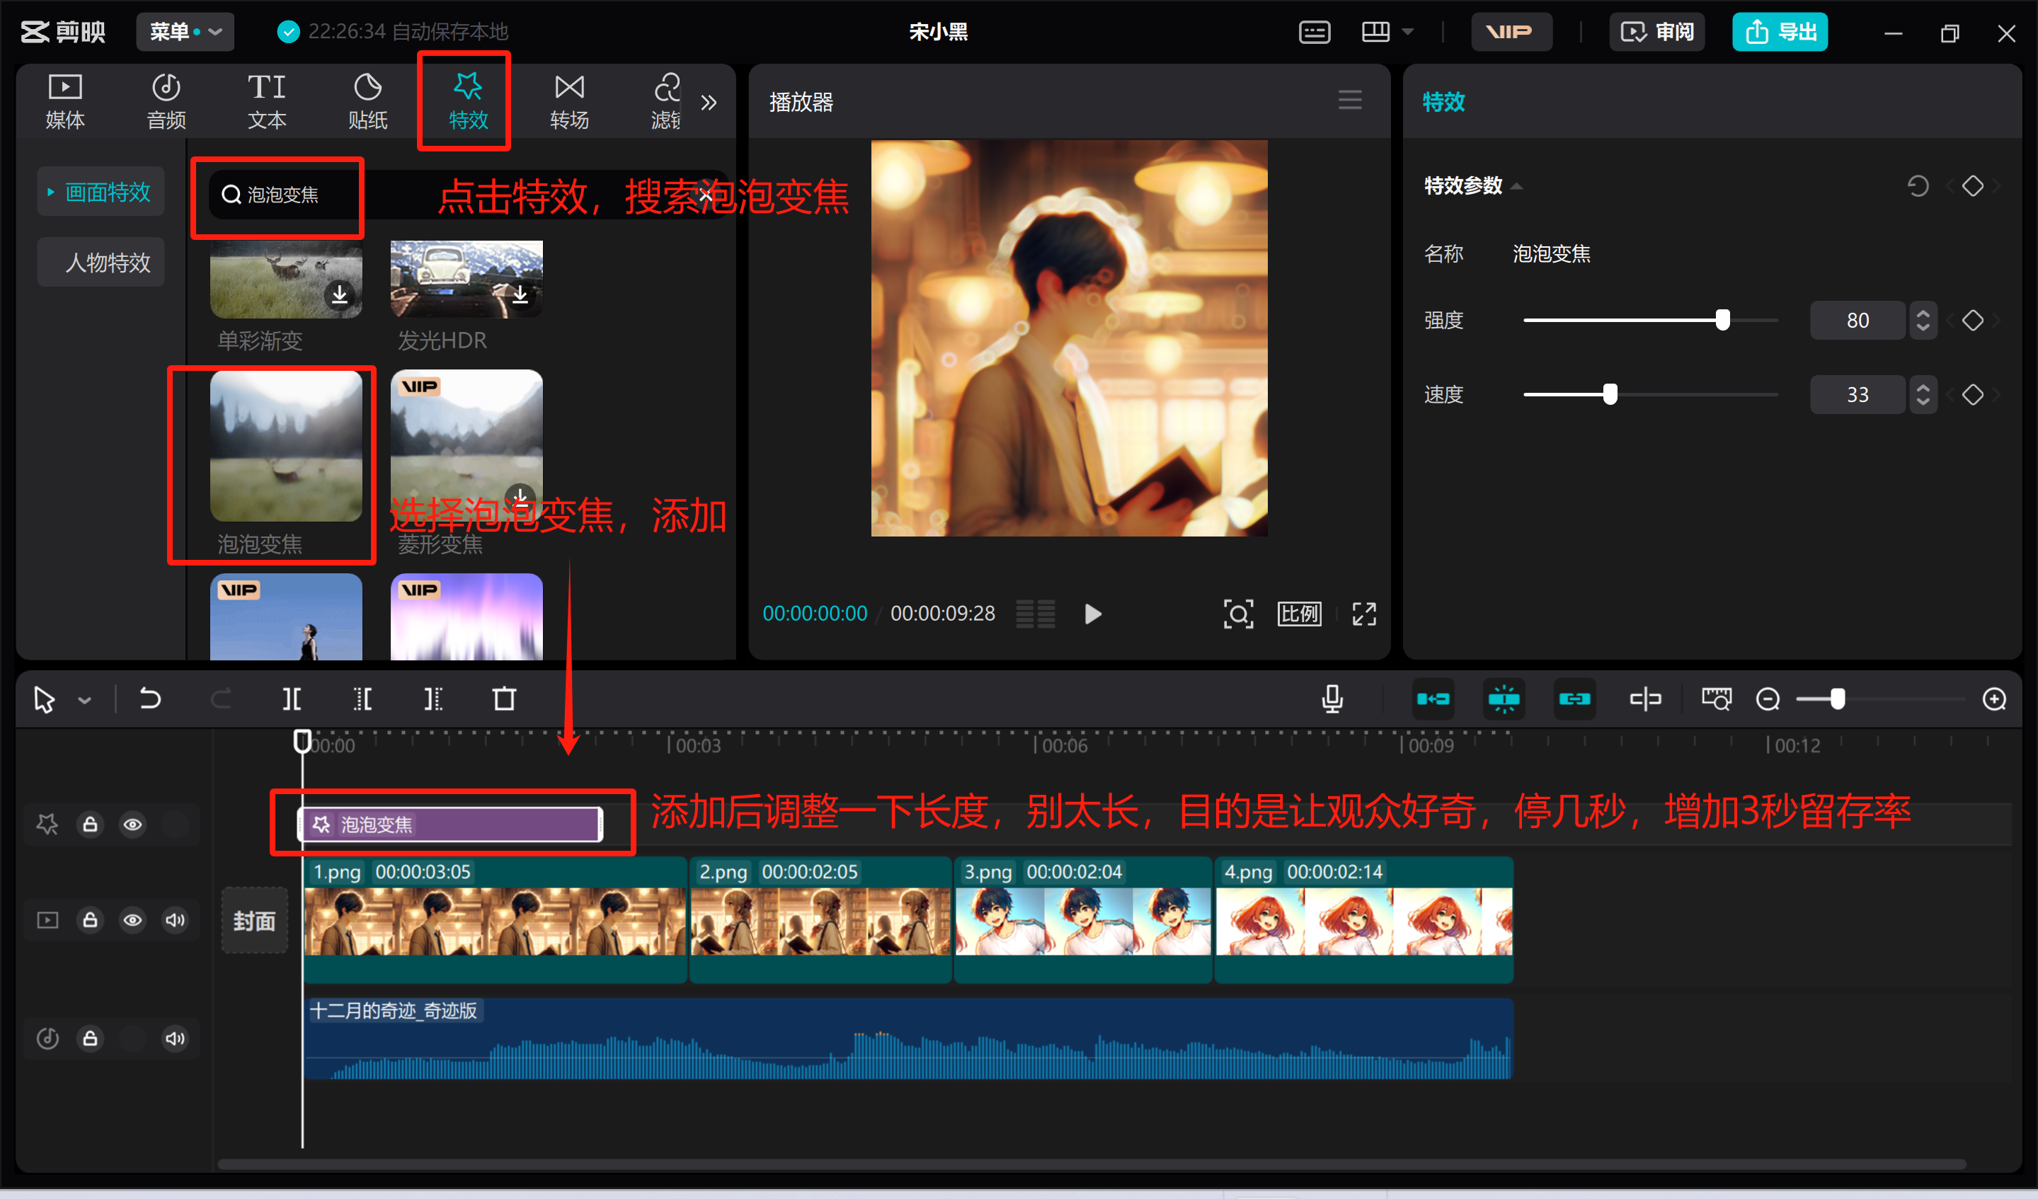Screen dimensions: 2038x1199
Task: Select the 菱形变焦 VIP effect thumbnail
Action: (x=466, y=445)
